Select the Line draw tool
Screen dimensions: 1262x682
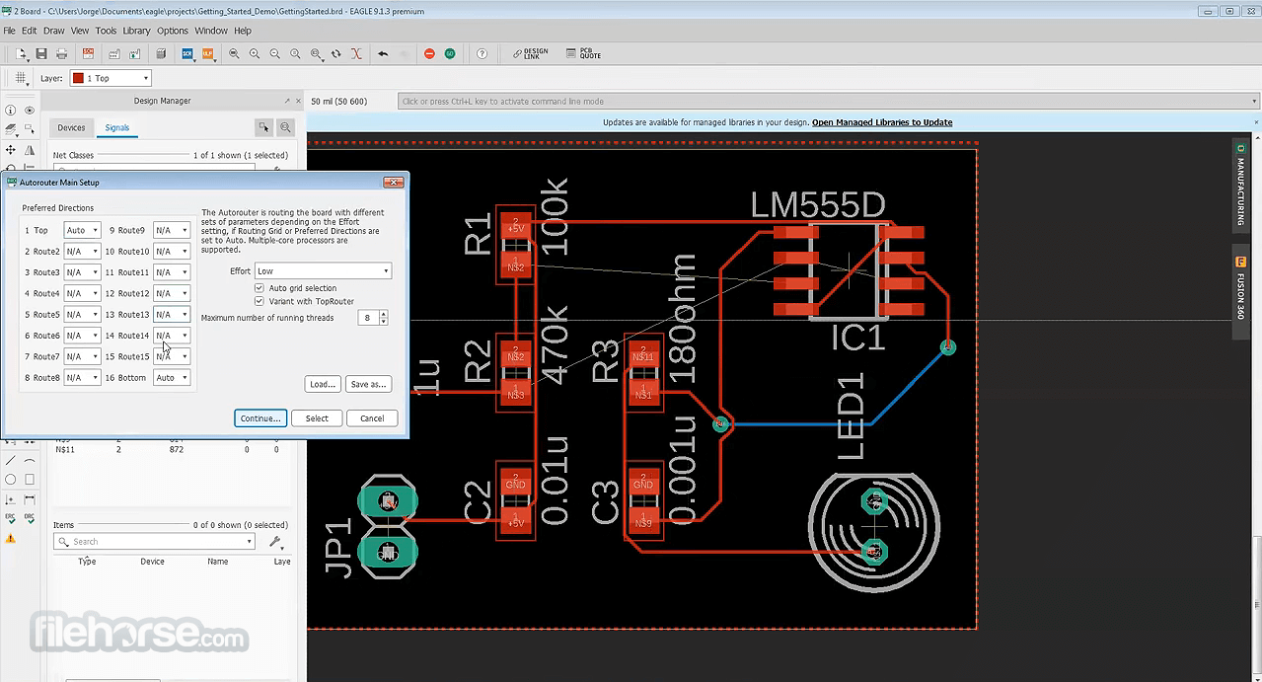tap(11, 460)
